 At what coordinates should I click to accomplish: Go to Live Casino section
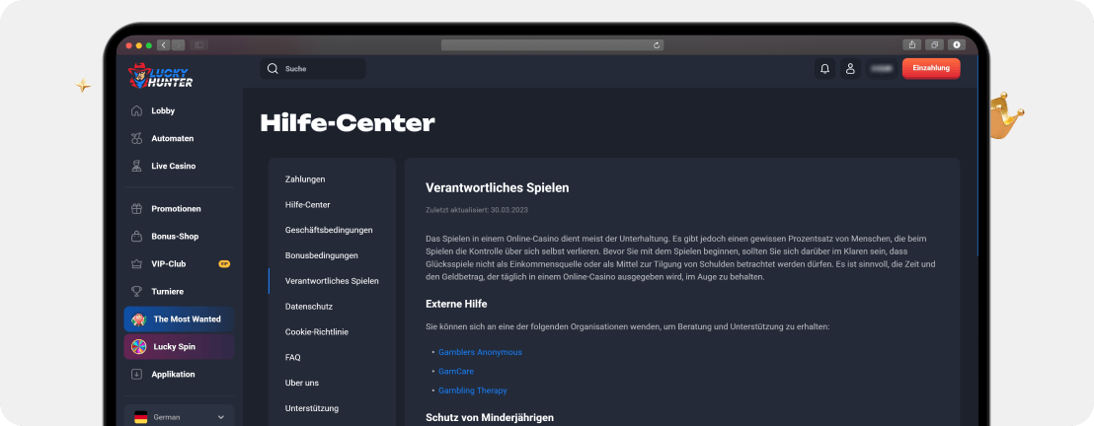pos(173,167)
